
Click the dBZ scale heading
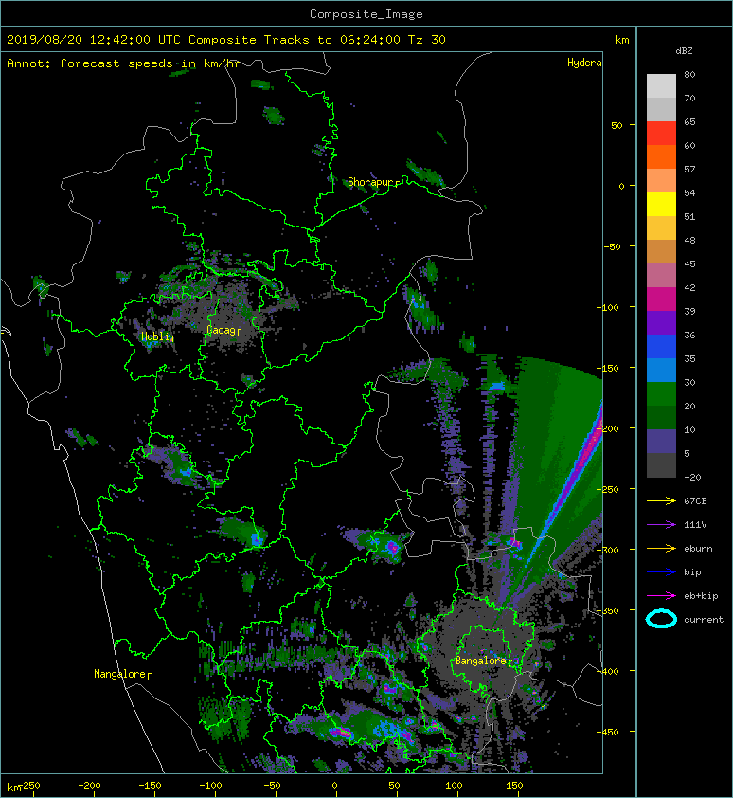pyautogui.click(x=684, y=51)
